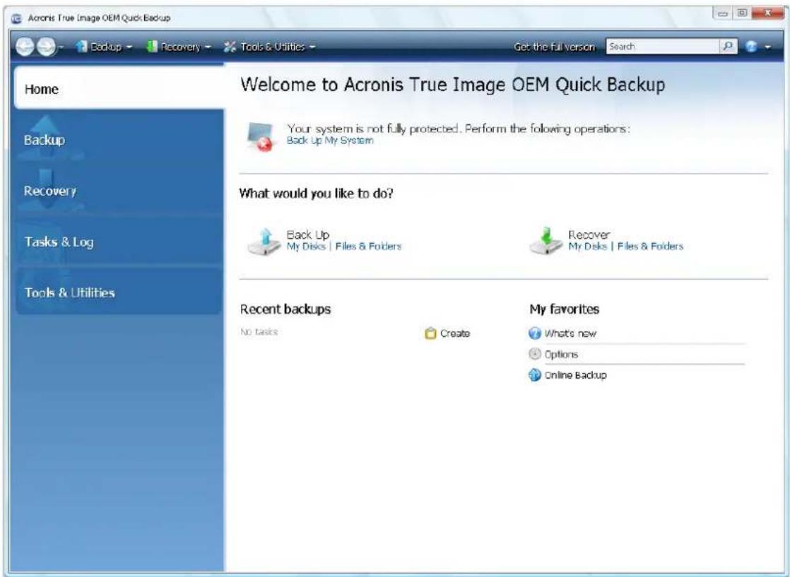Click My Disks under Back Up
The height and width of the screenshot is (577, 790).
pos(306,246)
